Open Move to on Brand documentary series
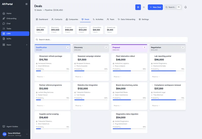The image size is (202, 139). (x=117, y=106)
